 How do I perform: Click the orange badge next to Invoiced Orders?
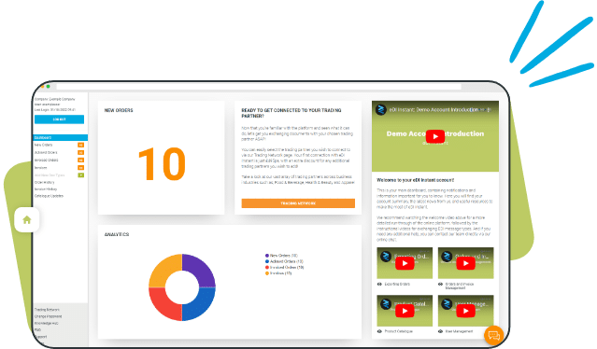click(80, 161)
